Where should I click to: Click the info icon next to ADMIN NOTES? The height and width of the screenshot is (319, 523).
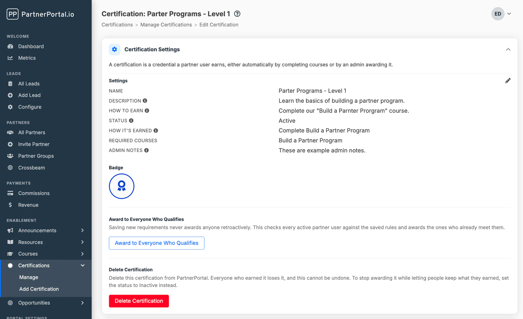[146, 150]
